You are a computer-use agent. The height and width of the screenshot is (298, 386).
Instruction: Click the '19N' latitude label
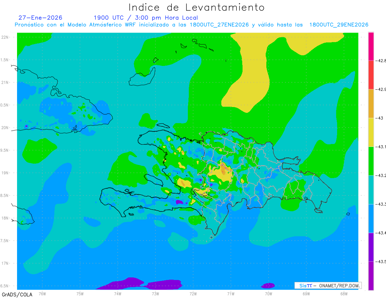pos(5,173)
